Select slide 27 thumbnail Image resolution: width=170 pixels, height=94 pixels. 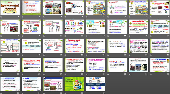(53, 65)
